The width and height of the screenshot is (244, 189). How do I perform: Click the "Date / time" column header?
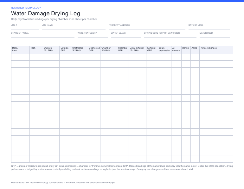(20, 50)
